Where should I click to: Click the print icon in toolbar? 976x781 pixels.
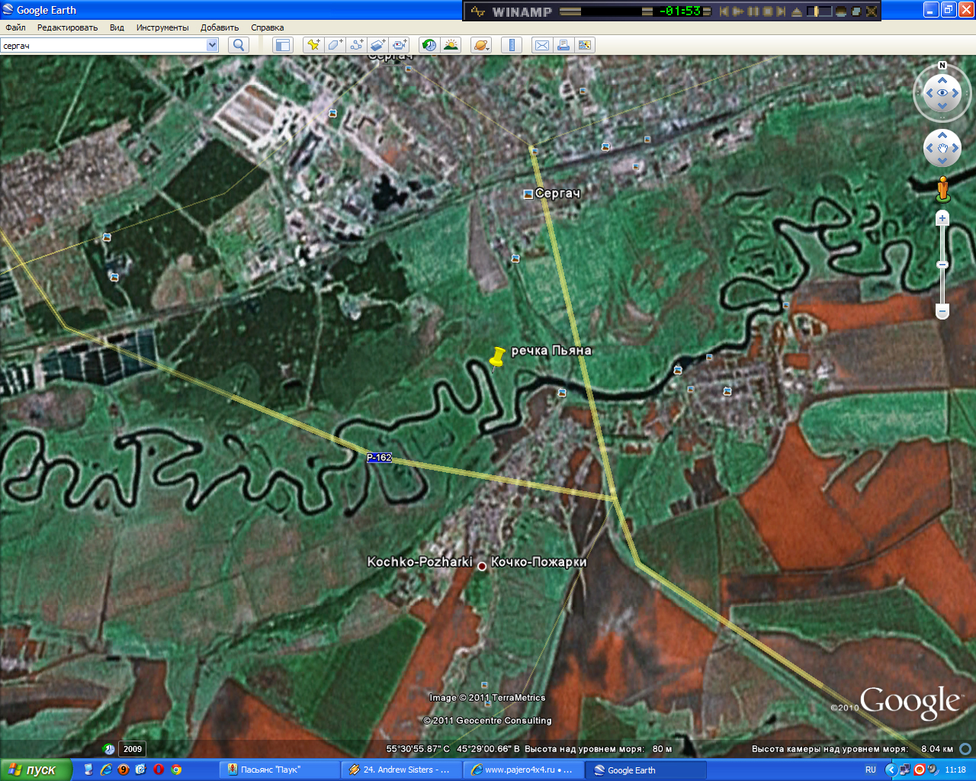[x=563, y=45]
